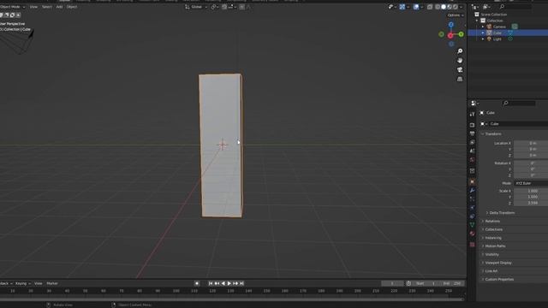Open the Output properties tab
548x308 pixels.
pyautogui.click(x=472, y=133)
